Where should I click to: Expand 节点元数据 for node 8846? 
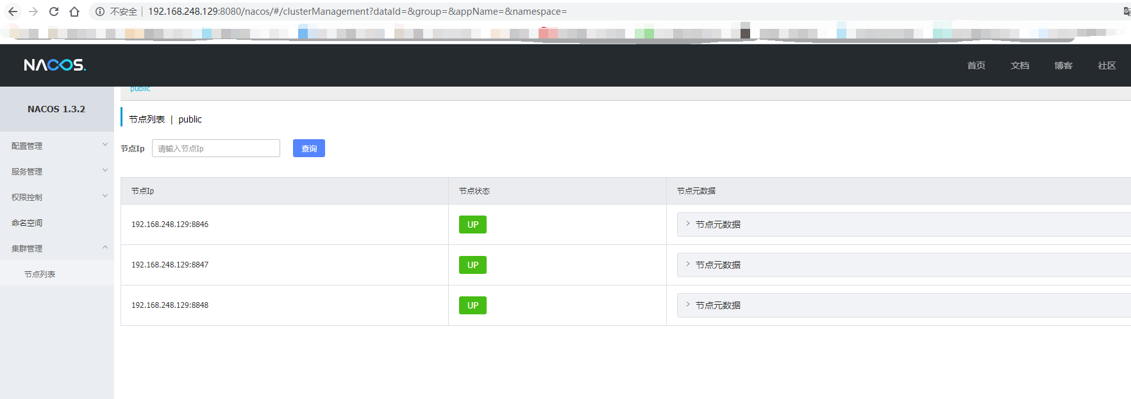904,225
